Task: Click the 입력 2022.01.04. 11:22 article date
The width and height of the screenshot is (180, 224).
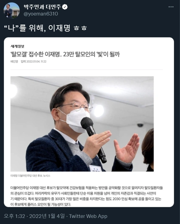Action: (34, 62)
